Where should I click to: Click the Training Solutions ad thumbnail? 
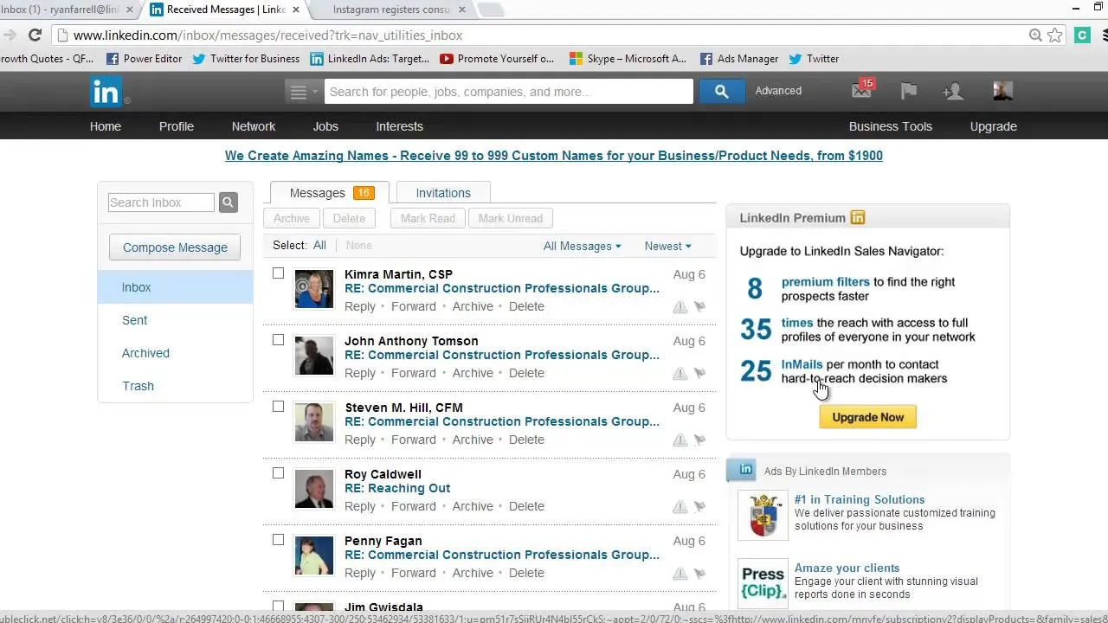pos(763,515)
